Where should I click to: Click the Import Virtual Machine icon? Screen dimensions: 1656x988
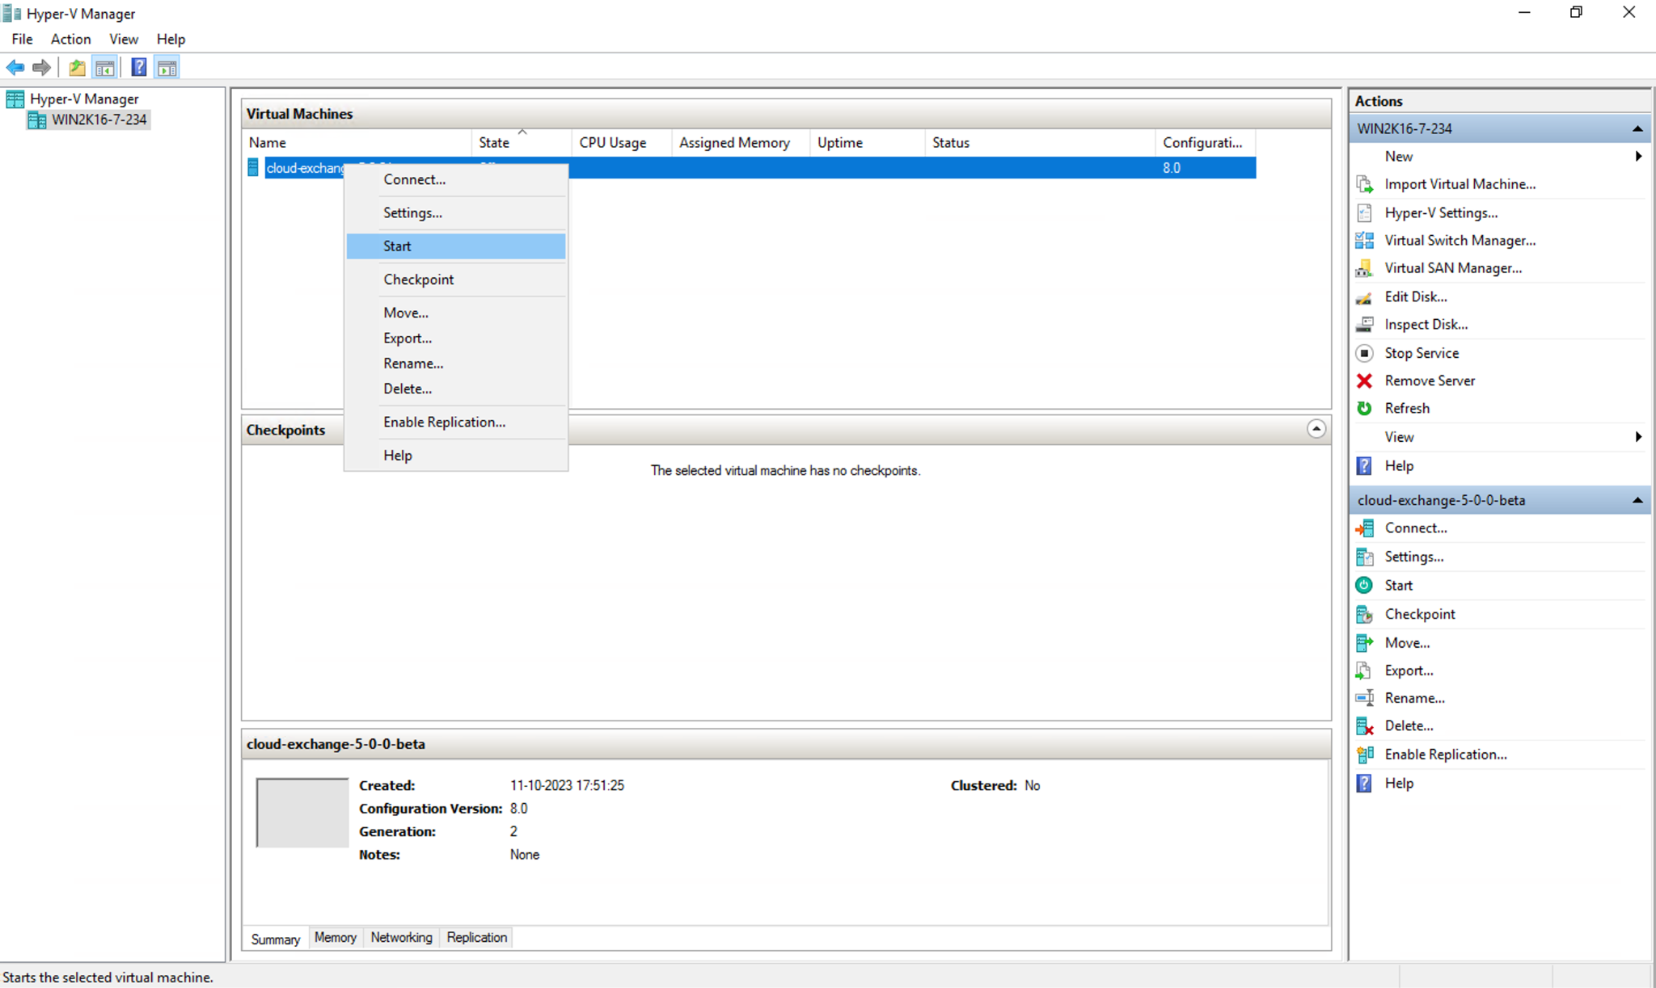click(x=1365, y=184)
